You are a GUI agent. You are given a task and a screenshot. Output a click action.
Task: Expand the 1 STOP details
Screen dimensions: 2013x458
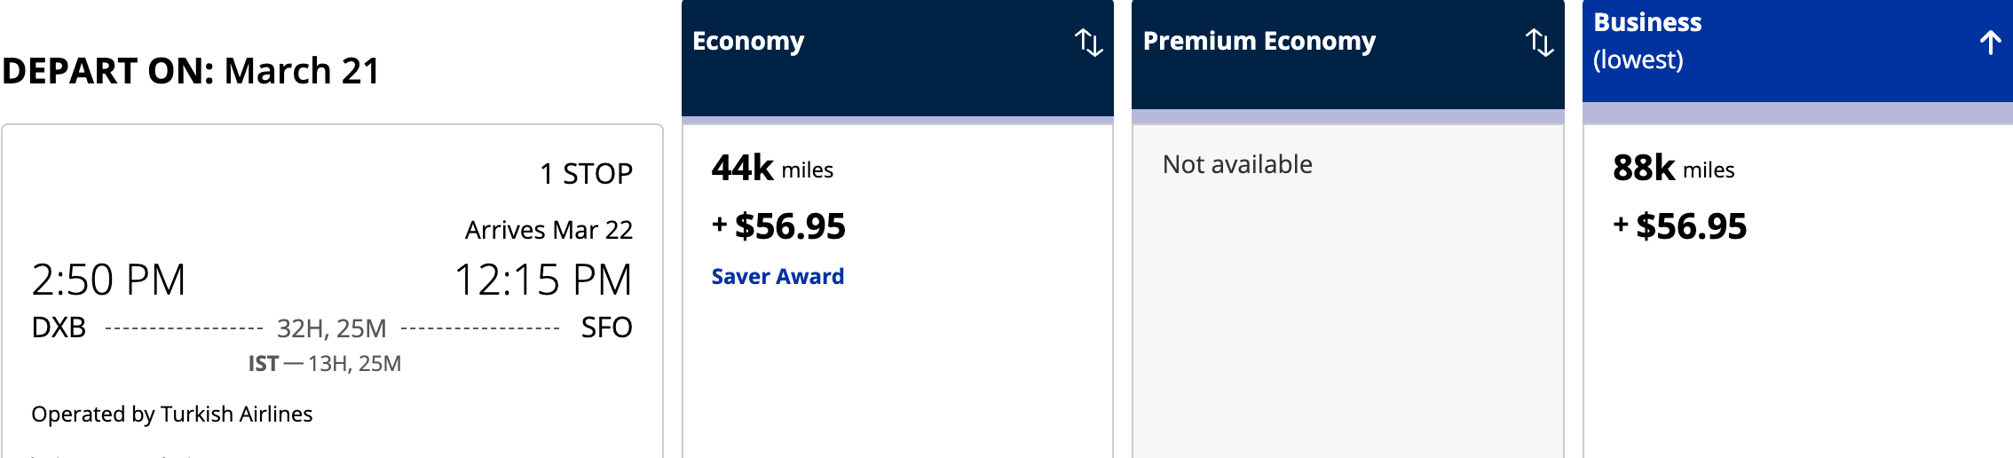point(586,174)
